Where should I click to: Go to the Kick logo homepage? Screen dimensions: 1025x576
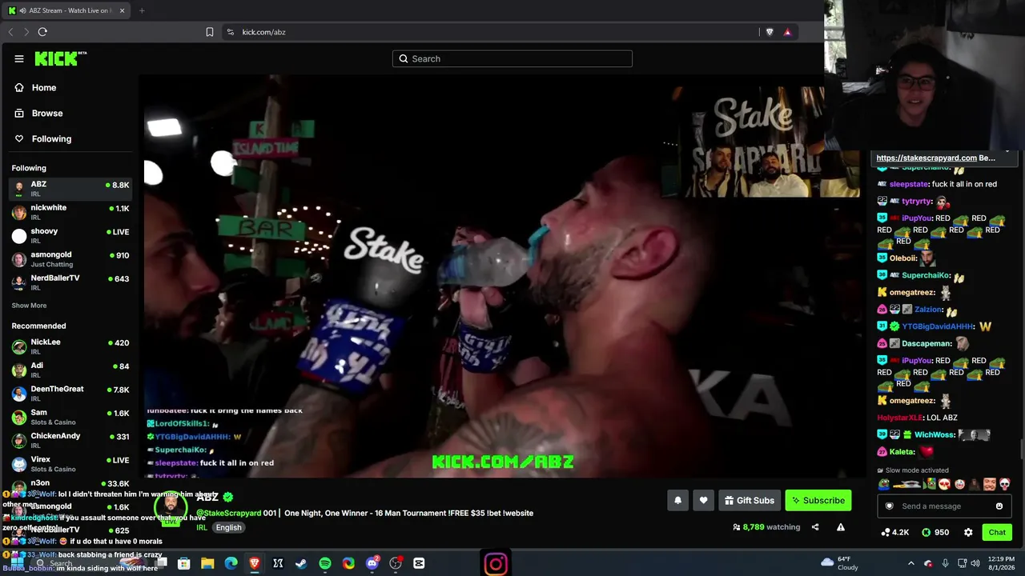[60, 58]
